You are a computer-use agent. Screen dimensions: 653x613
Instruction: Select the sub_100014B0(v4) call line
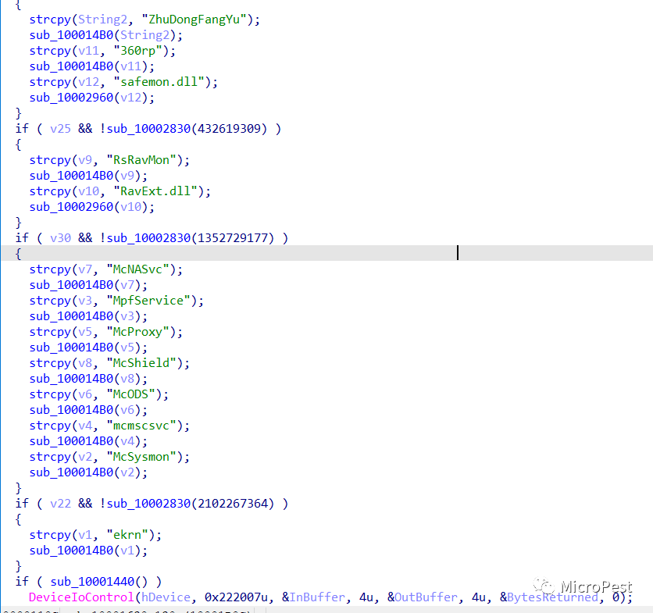point(88,441)
